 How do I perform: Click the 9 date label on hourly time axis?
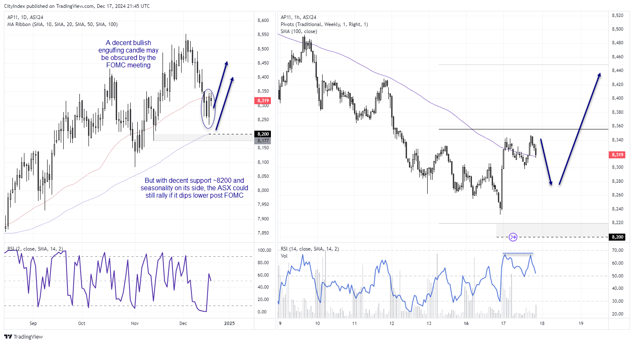[280, 323]
